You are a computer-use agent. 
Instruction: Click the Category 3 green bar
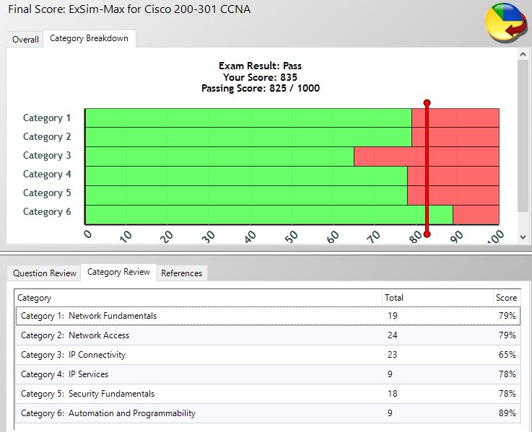click(219, 157)
